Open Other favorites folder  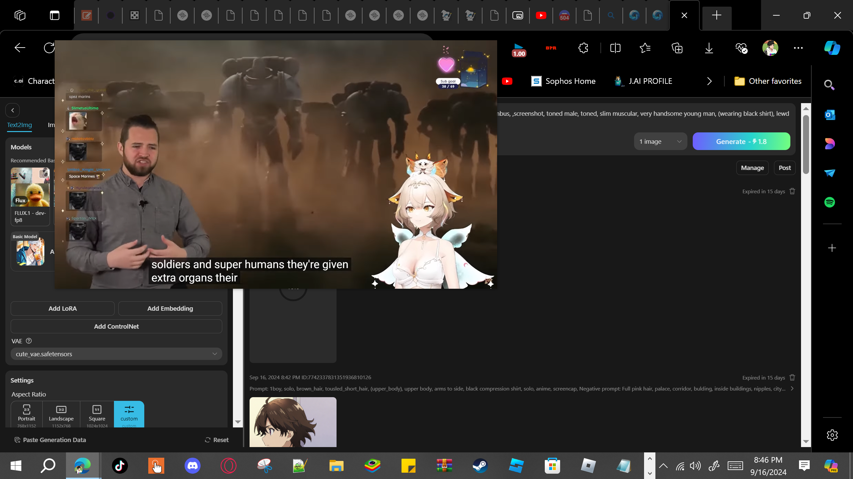pos(768,81)
